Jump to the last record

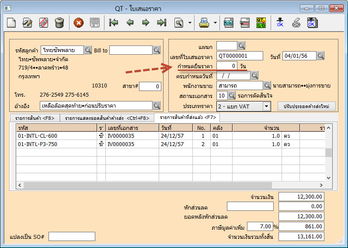pos(162,23)
